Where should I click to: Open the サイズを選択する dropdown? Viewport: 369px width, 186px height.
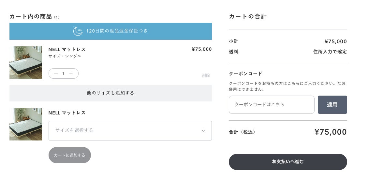coord(130,131)
